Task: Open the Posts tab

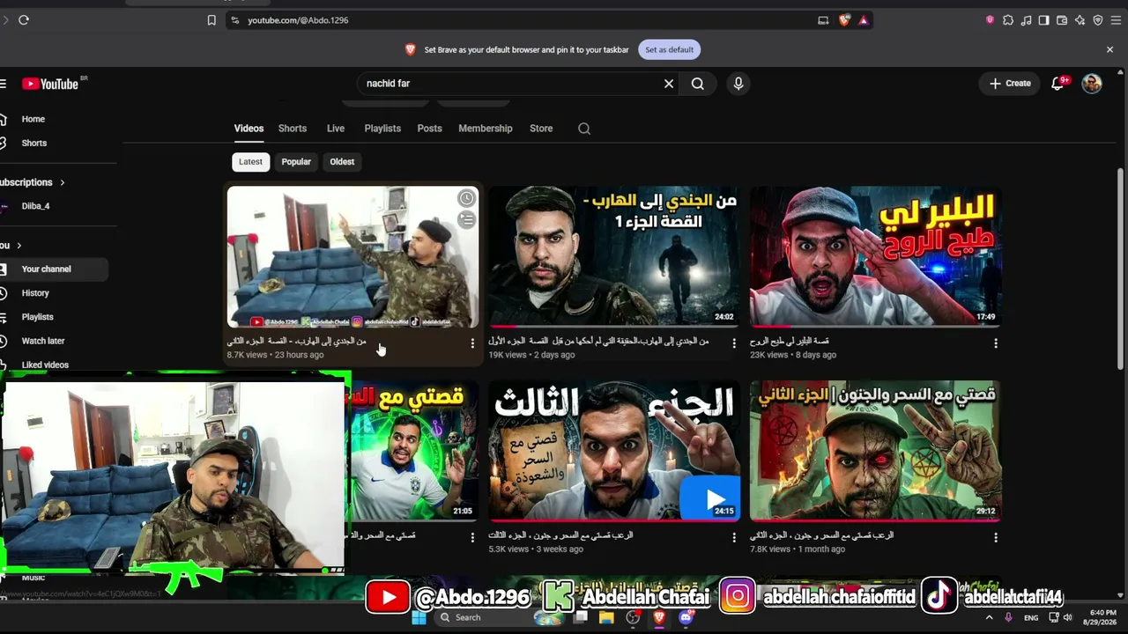Action: pyautogui.click(x=429, y=129)
